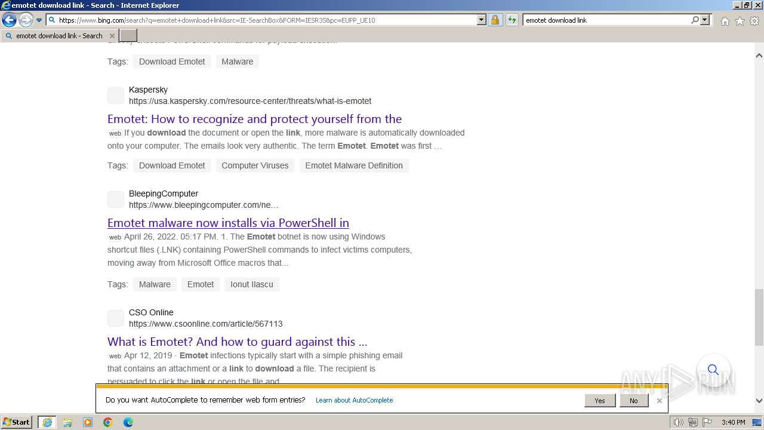The width and height of the screenshot is (764, 430).
Task: Open the File Explorer taskbar icon
Action: click(67, 422)
